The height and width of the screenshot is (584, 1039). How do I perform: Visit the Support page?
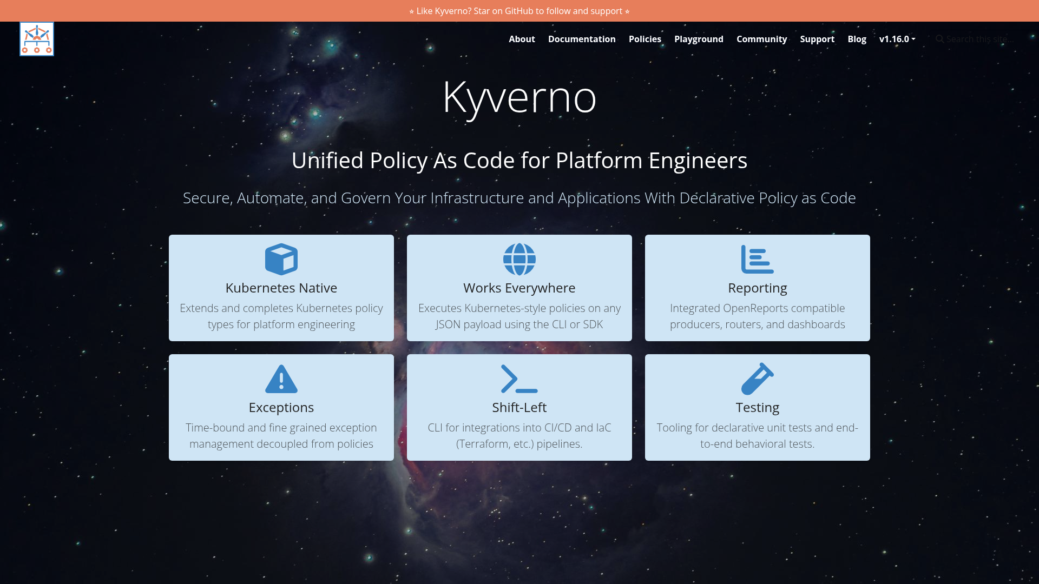(x=817, y=39)
